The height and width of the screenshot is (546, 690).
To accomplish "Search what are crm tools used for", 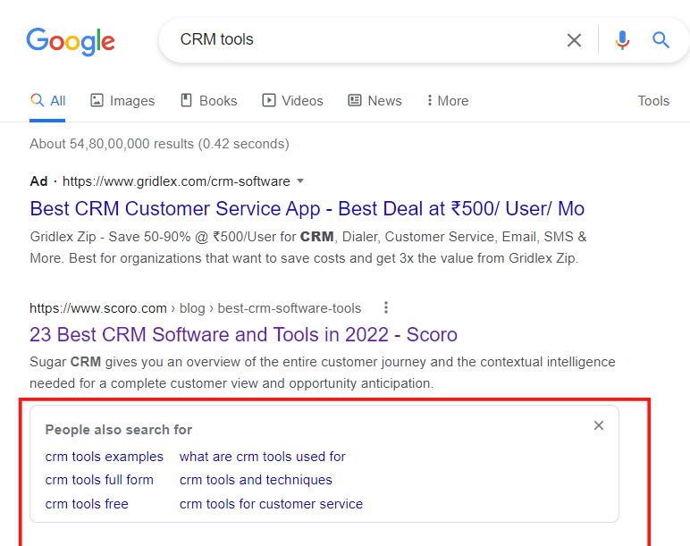I will pos(263,457).
